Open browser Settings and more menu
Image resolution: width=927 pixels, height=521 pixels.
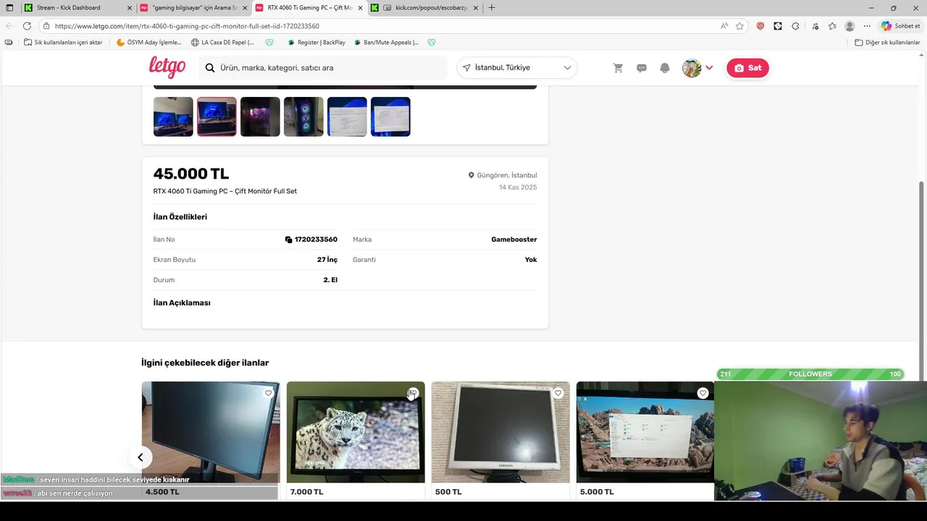(x=867, y=26)
